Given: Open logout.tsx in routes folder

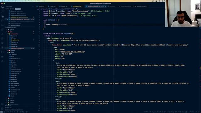Looking at the screenshot, I should (x=14, y=65).
